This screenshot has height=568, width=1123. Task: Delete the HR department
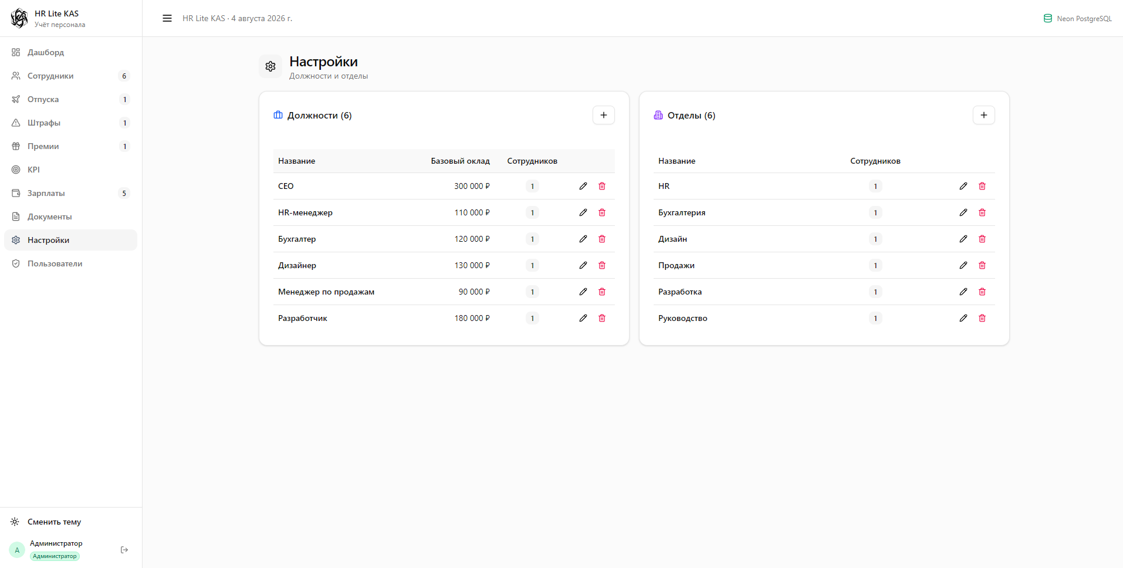coord(982,186)
